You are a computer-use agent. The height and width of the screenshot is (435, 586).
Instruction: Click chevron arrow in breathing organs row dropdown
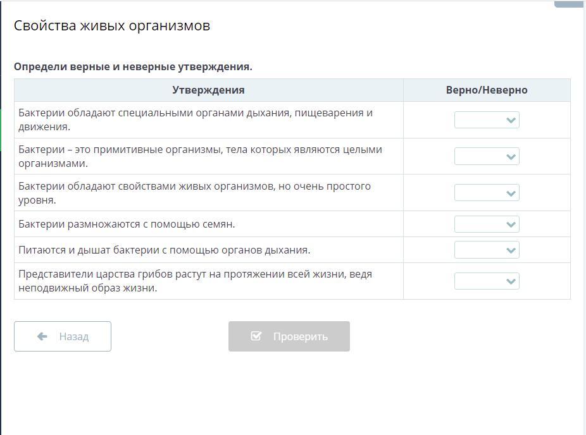pyautogui.click(x=511, y=250)
